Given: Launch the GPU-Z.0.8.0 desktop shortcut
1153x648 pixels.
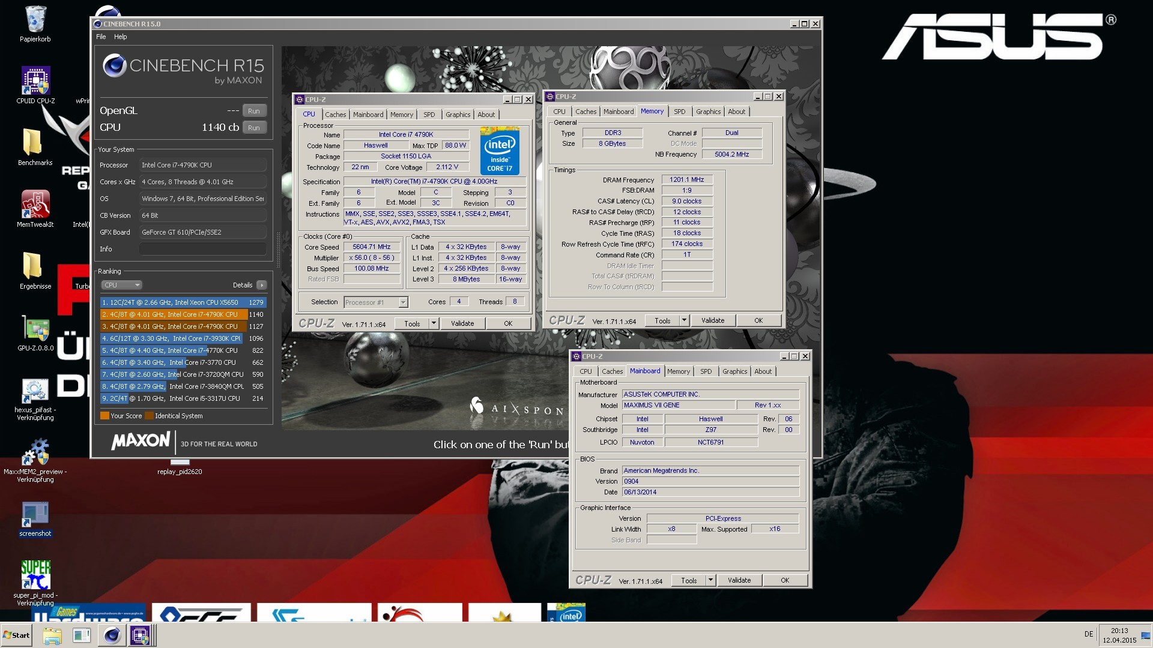Looking at the screenshot, I should pyautogui.click(x=35, y=333).
